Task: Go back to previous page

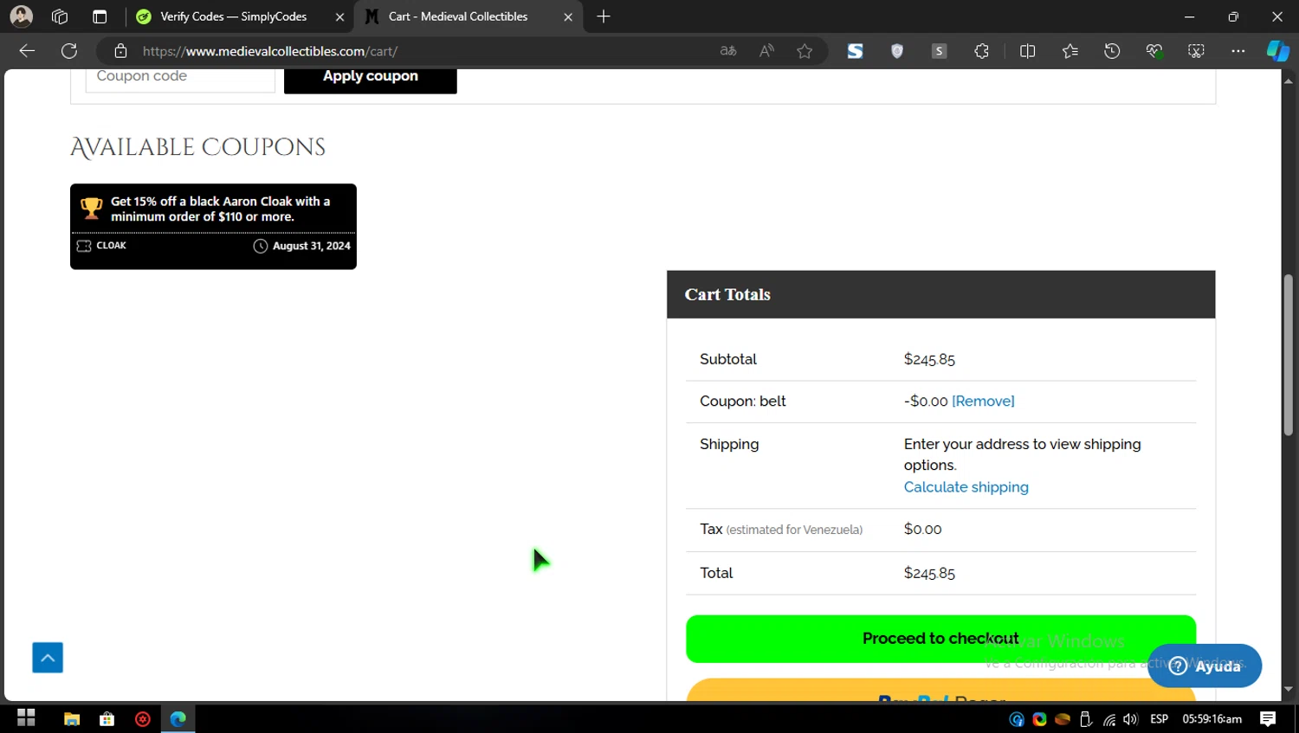Action: [27, 51]
